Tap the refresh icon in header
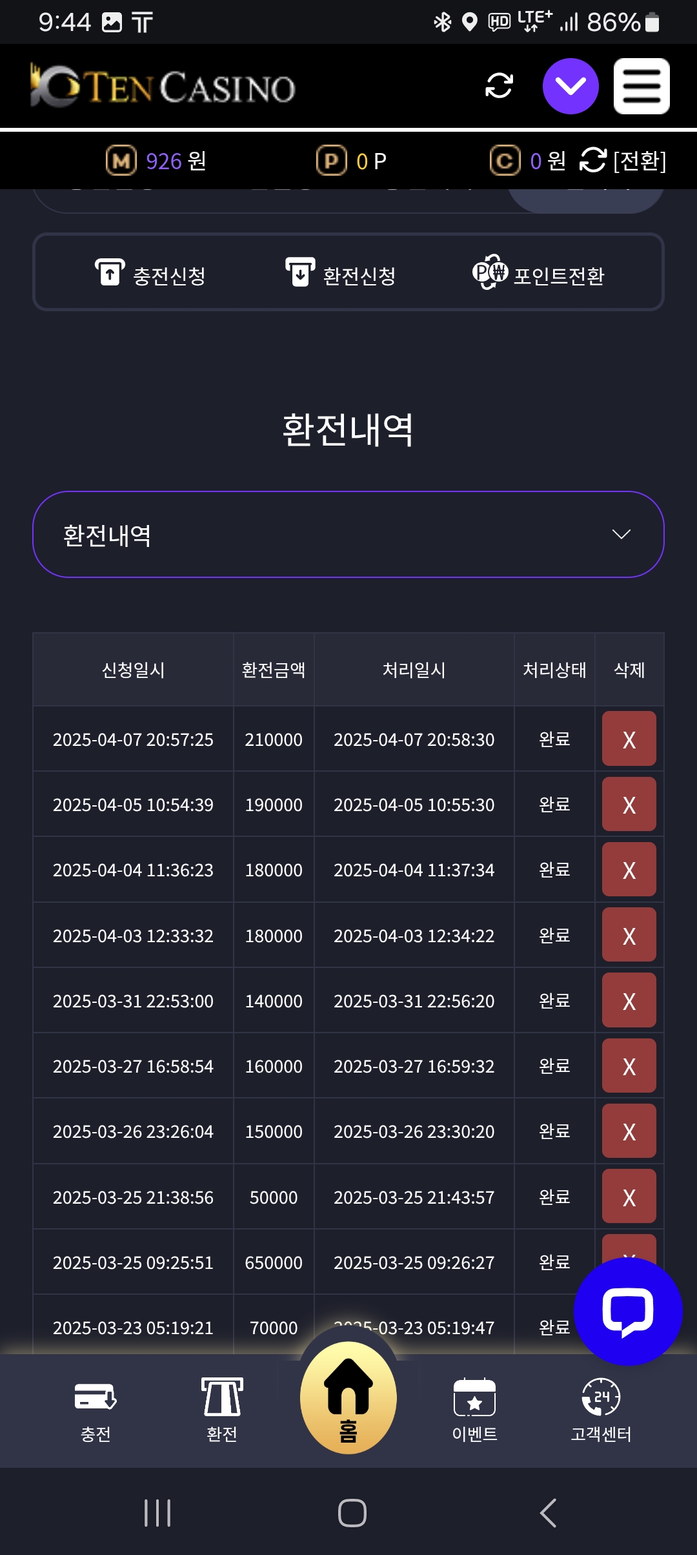This screenshot has width=697, height=1555. click(499, 86)
